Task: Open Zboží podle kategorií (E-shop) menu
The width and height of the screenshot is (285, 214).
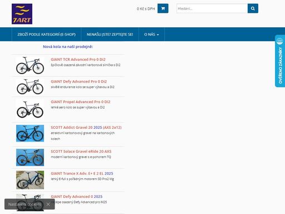Action: coord(46,35)
